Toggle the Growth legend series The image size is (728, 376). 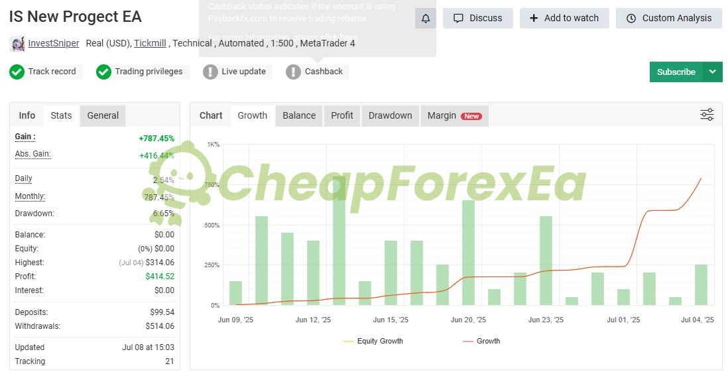pyautogui.click(x=481, y=341)
